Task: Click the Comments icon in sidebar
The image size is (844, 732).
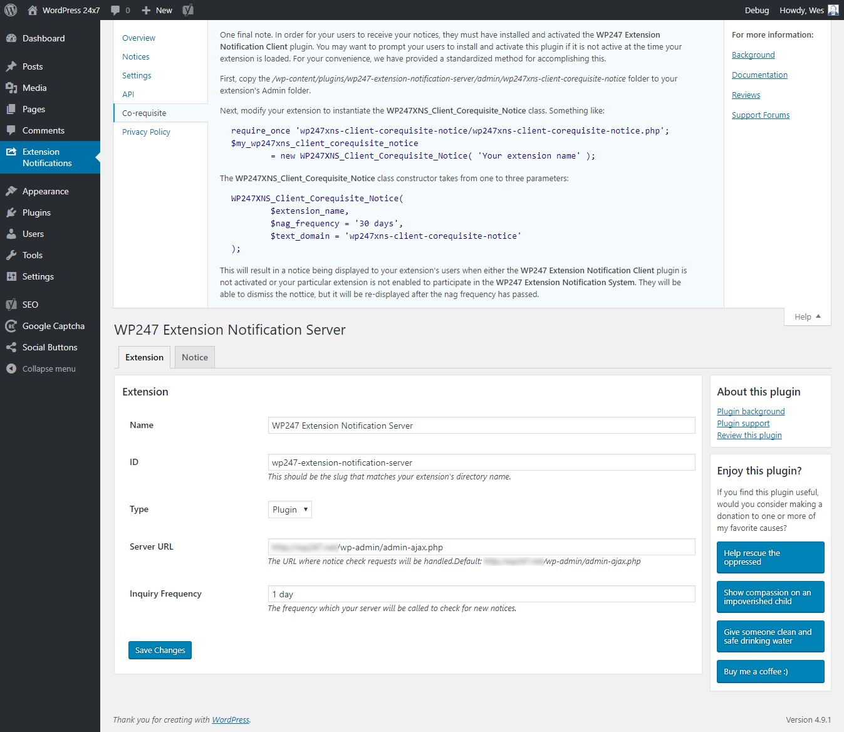Action: pos(11,130)
